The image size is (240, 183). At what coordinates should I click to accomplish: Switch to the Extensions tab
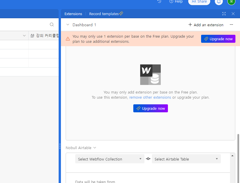(x=73, y=14)
